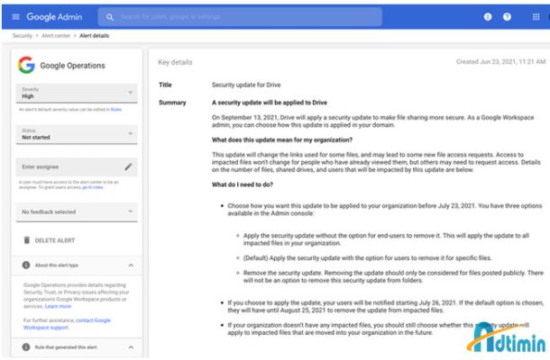Click 'A security update will be applied to Drive'

click(x=270, y=103)
